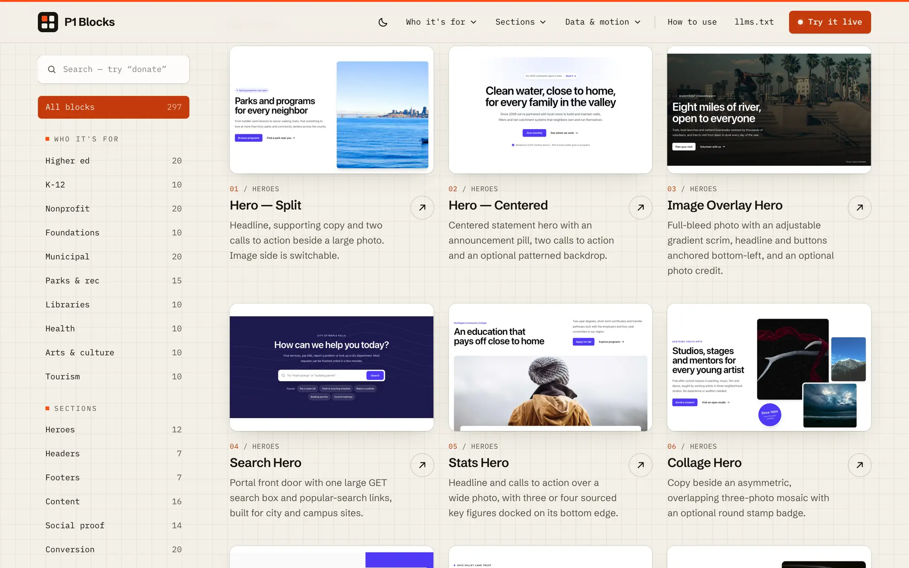This screenshot has width=909, height=568.
Task: Show the Social proof section blocks
Action: pyautogui.click(x=114, y=526)
